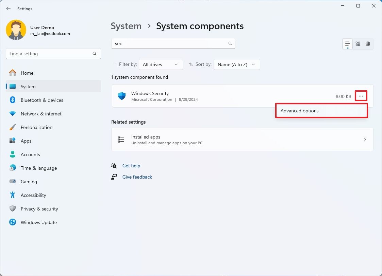
Task: Open the Sort by Name dropdown
Action: (x=236, y=64)
